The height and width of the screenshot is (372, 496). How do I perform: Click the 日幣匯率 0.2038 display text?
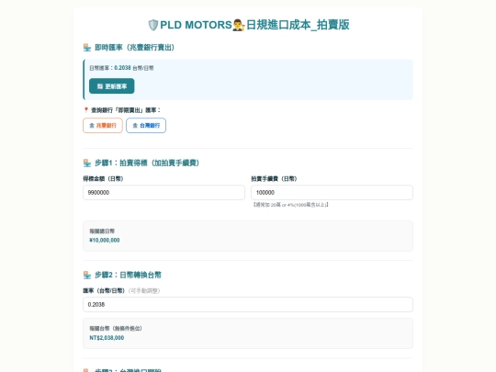coord(121,68)
